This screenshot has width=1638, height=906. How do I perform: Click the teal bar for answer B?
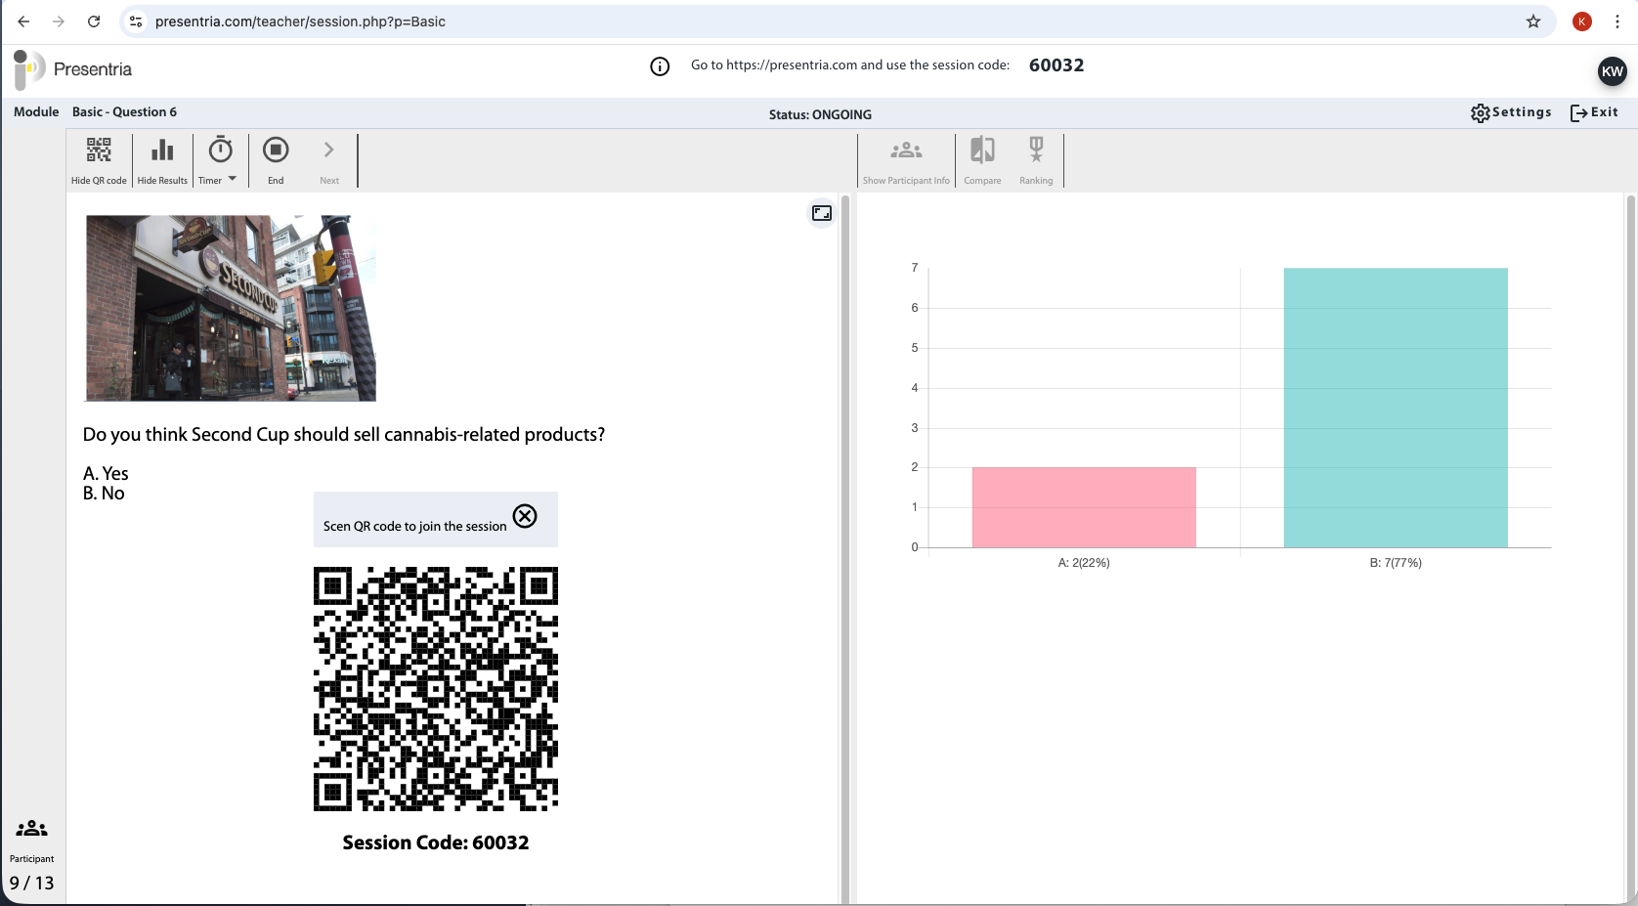coord(1396,408)
